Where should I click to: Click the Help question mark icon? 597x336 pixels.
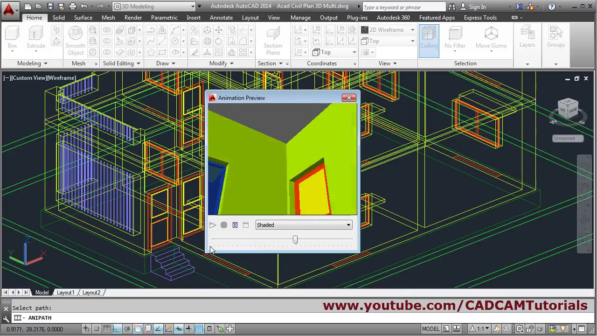pyautogui.click(x=552, y=7)
